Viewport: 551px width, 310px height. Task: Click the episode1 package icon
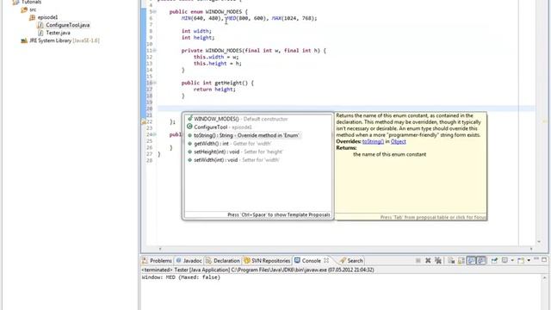(x=32, y=17)
